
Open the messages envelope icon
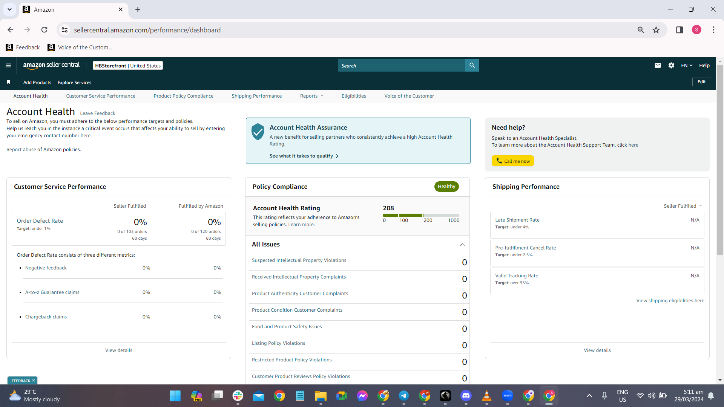pyautogui.click(x=658, y=66)
